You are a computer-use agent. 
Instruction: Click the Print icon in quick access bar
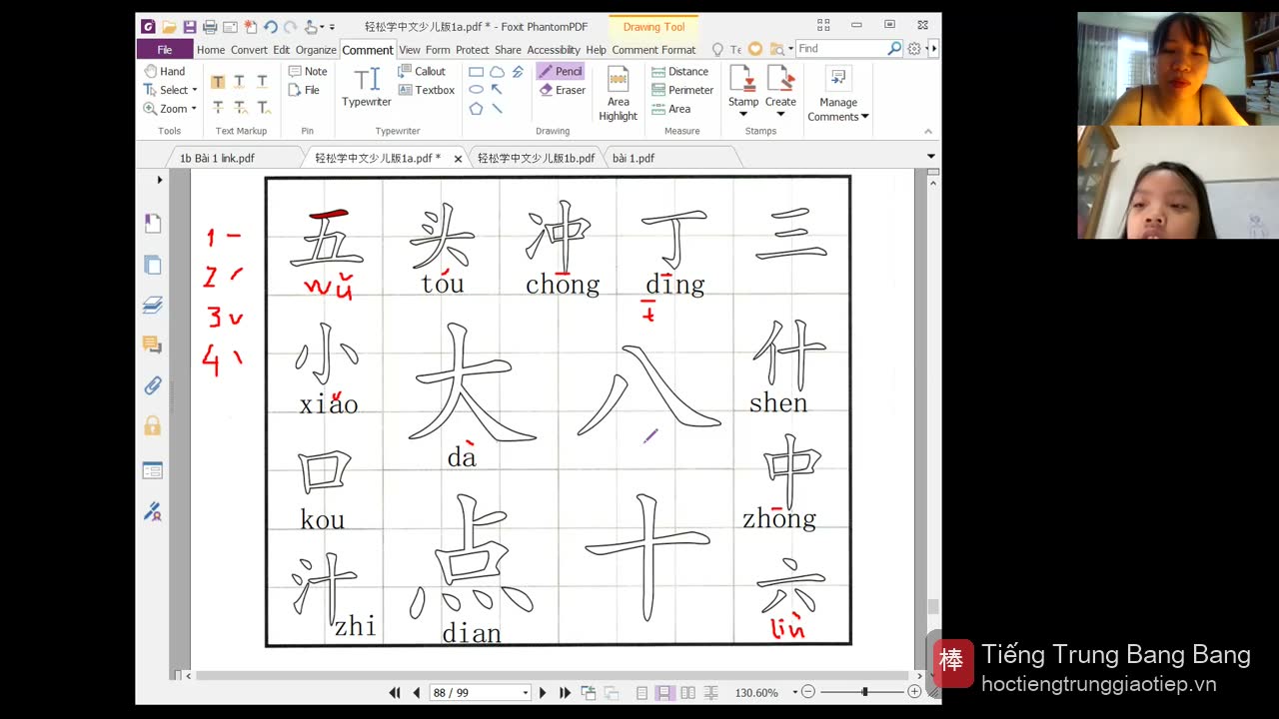pyautogui.click(x=210, y=26)
